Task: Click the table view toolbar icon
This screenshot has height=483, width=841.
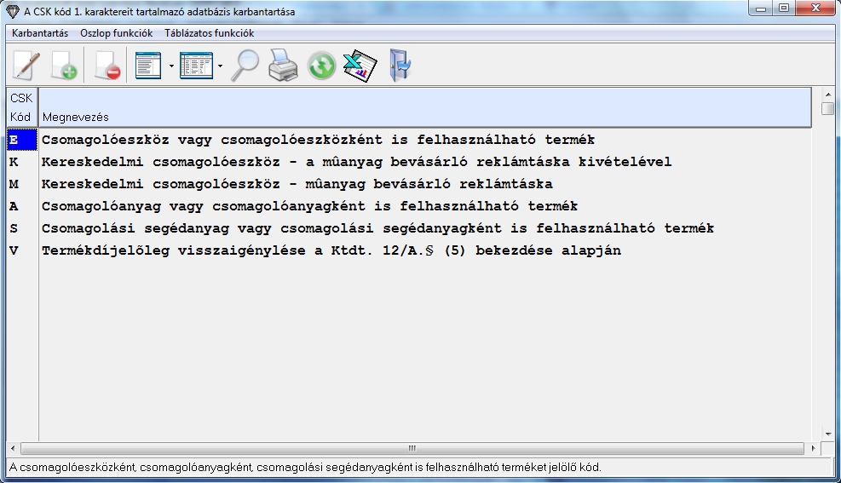Action: 196,66
